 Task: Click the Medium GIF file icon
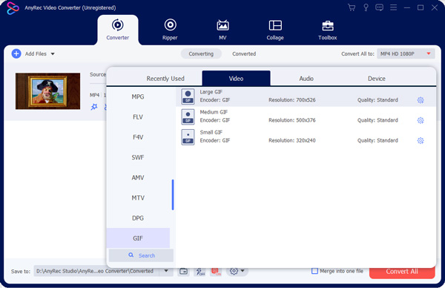(188, 117)
